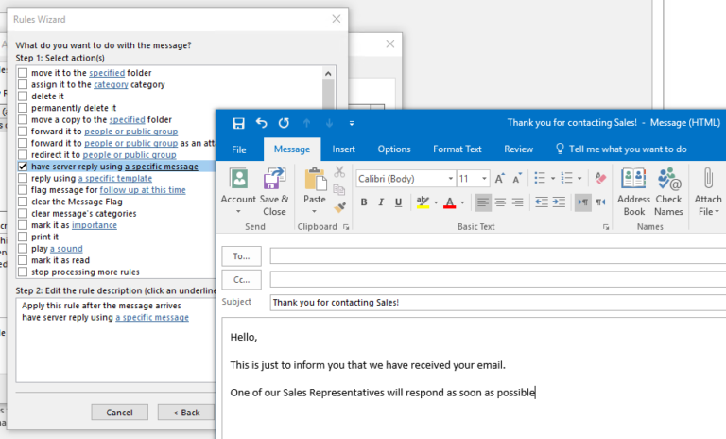The width and height of the screenshot is (726, 439).
Task: Click the Save icon in quick access toolbar
Action: coord(239,123)
